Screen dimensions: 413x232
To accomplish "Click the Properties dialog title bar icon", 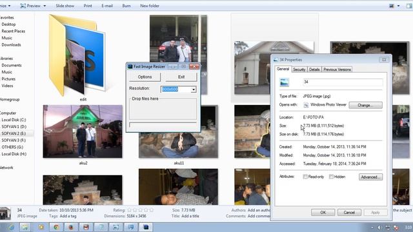I will (x=276, y=60).
